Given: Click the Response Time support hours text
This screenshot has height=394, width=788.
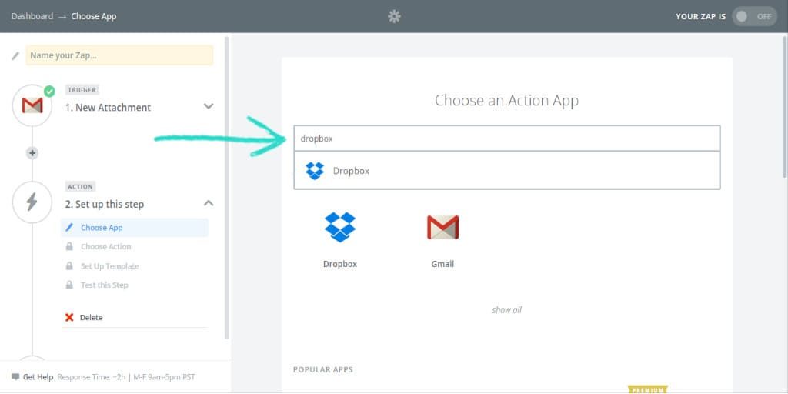Looking at the screenshot, I should 126,377.
